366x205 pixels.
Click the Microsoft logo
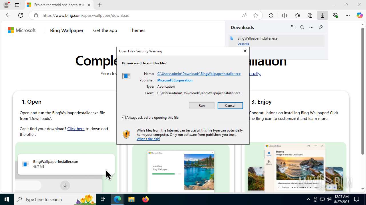click(22, 30)
